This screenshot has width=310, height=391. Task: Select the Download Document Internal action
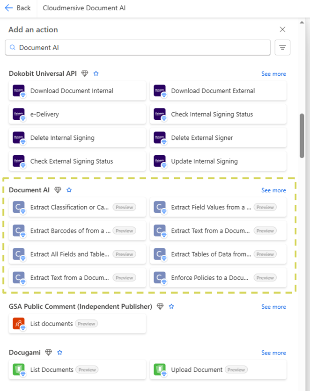point(77,91)
